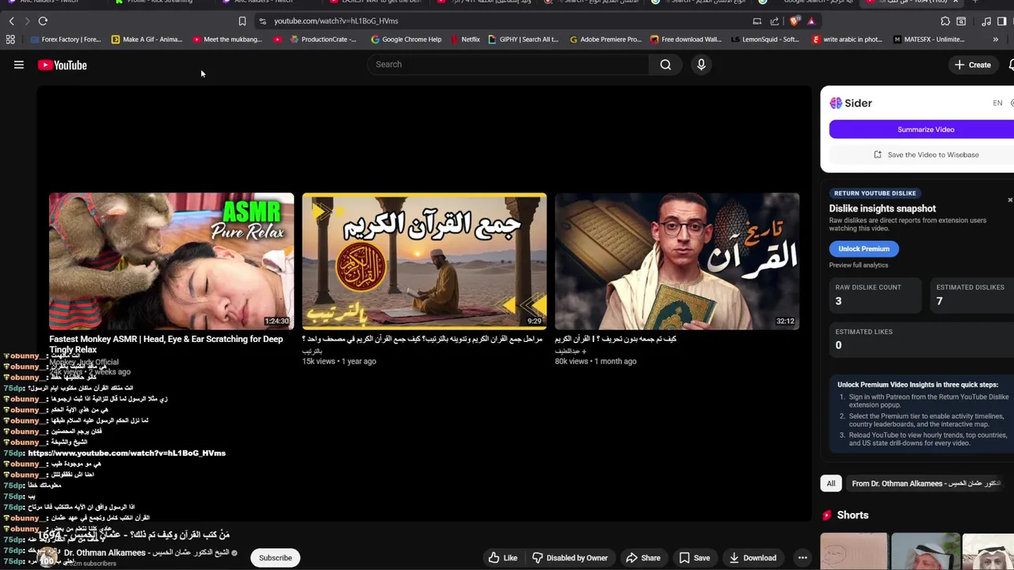Open the LemonSquid bookmark

[765, 39]
